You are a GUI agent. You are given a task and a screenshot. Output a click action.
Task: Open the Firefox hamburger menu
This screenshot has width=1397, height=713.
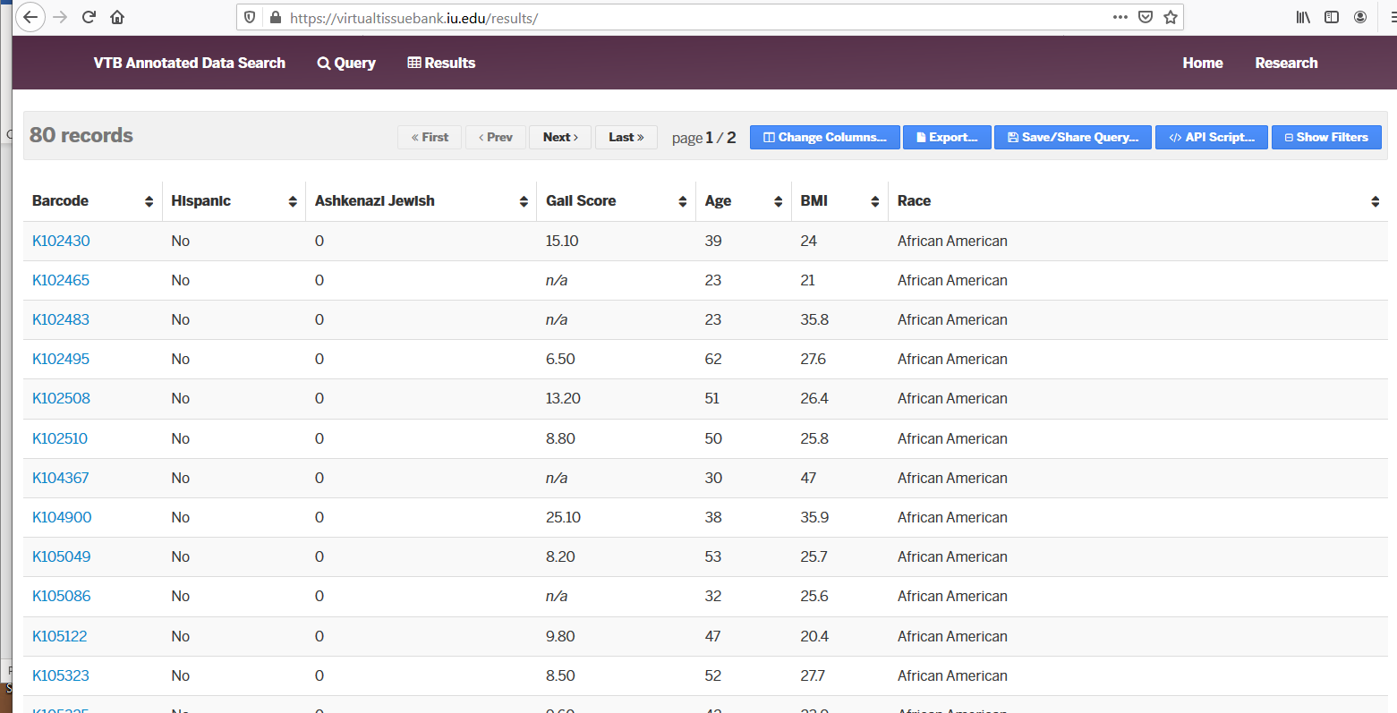[x=1392, y=17]
